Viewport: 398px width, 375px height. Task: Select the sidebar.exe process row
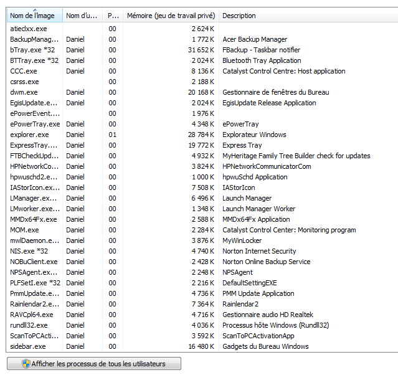pos(28,346)
